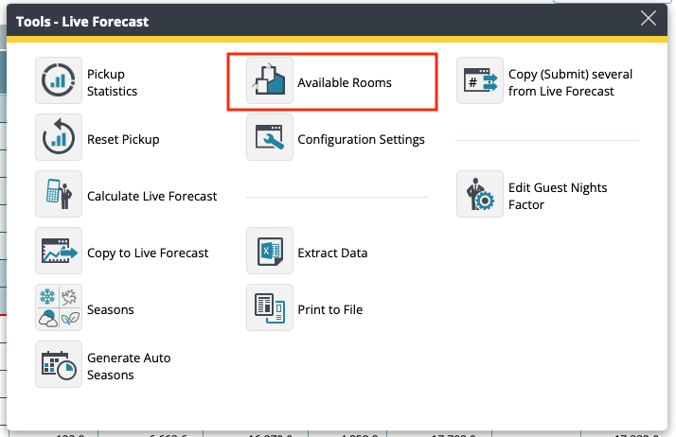This screenshot has width=676, height=437.
Task: Select the Calculate Live Forecast calculator icon
Action: click(59, 196)
